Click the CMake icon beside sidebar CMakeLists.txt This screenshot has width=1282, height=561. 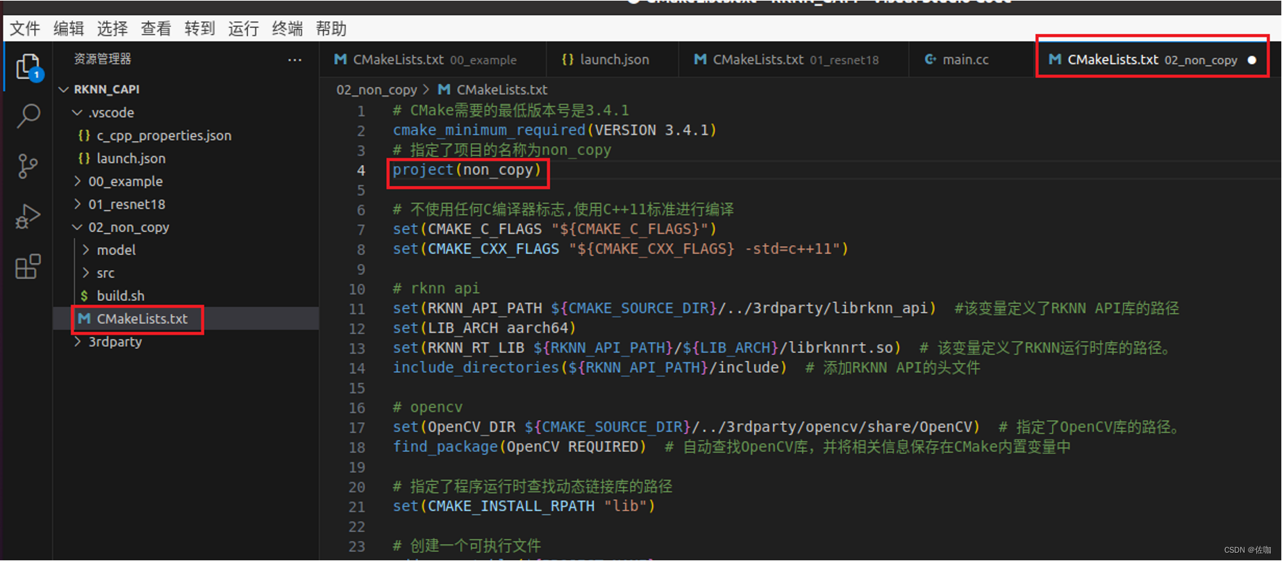pos(84,319)
